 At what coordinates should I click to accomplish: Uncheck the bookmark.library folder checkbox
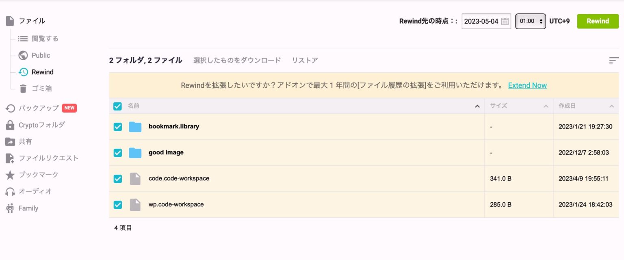pyautogui.click(x=117, y=126)
